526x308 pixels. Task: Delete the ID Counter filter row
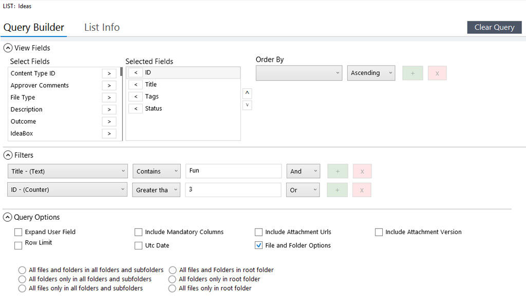click(362, 190)
